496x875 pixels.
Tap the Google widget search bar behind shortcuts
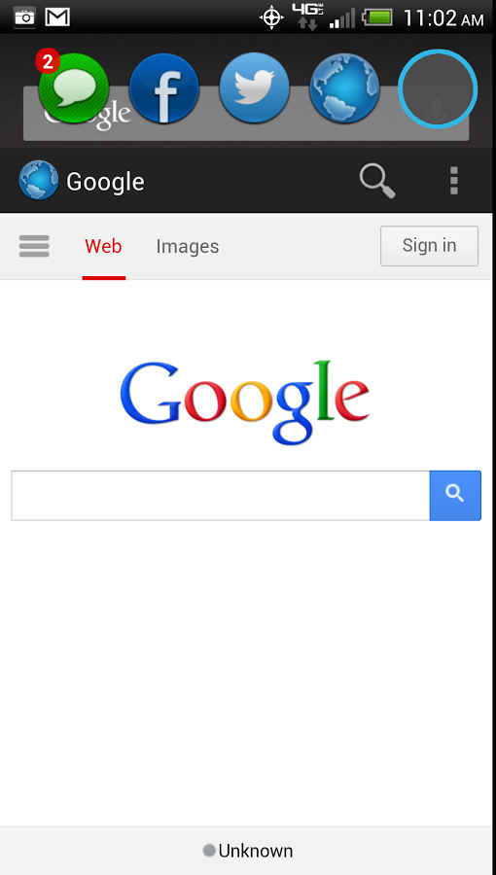click(246, 114)
